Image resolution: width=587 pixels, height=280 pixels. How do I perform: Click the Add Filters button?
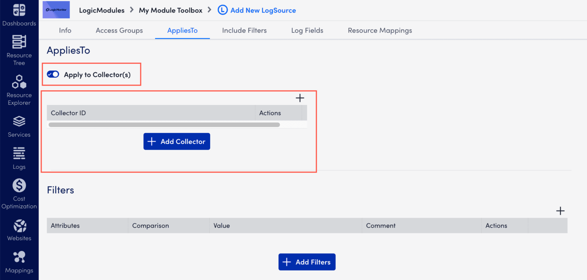307,262
